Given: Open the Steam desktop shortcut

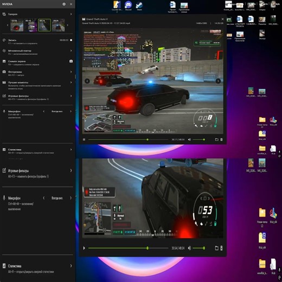Looking at the screenshot, I should (x=139, y=6).
